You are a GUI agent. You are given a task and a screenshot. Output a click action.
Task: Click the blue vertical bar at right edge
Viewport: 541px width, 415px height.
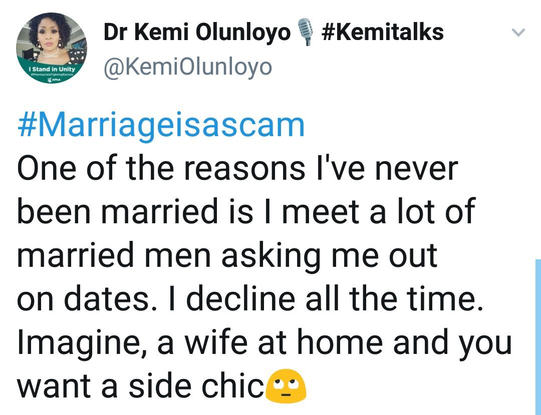pos(538,337)
